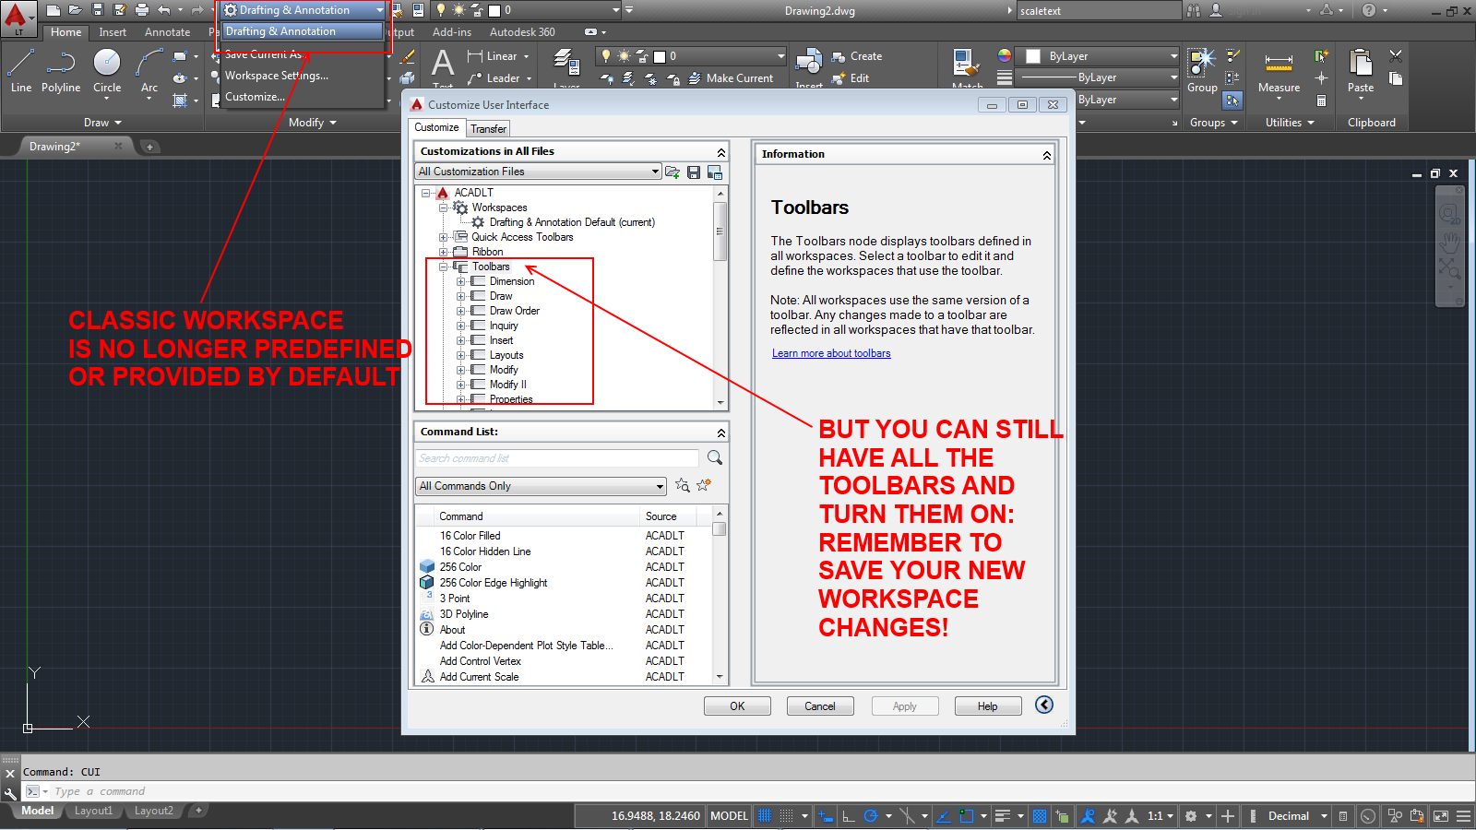Toggle lineweight display in status bar
The width and height of the screenshot is (1476, 830).
click(x=1003, y=816)
